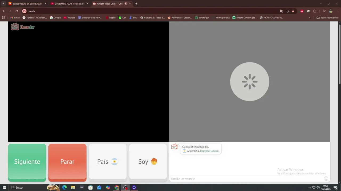Reload the ome.tv page

pyautogui.click(x=17, y=11)
